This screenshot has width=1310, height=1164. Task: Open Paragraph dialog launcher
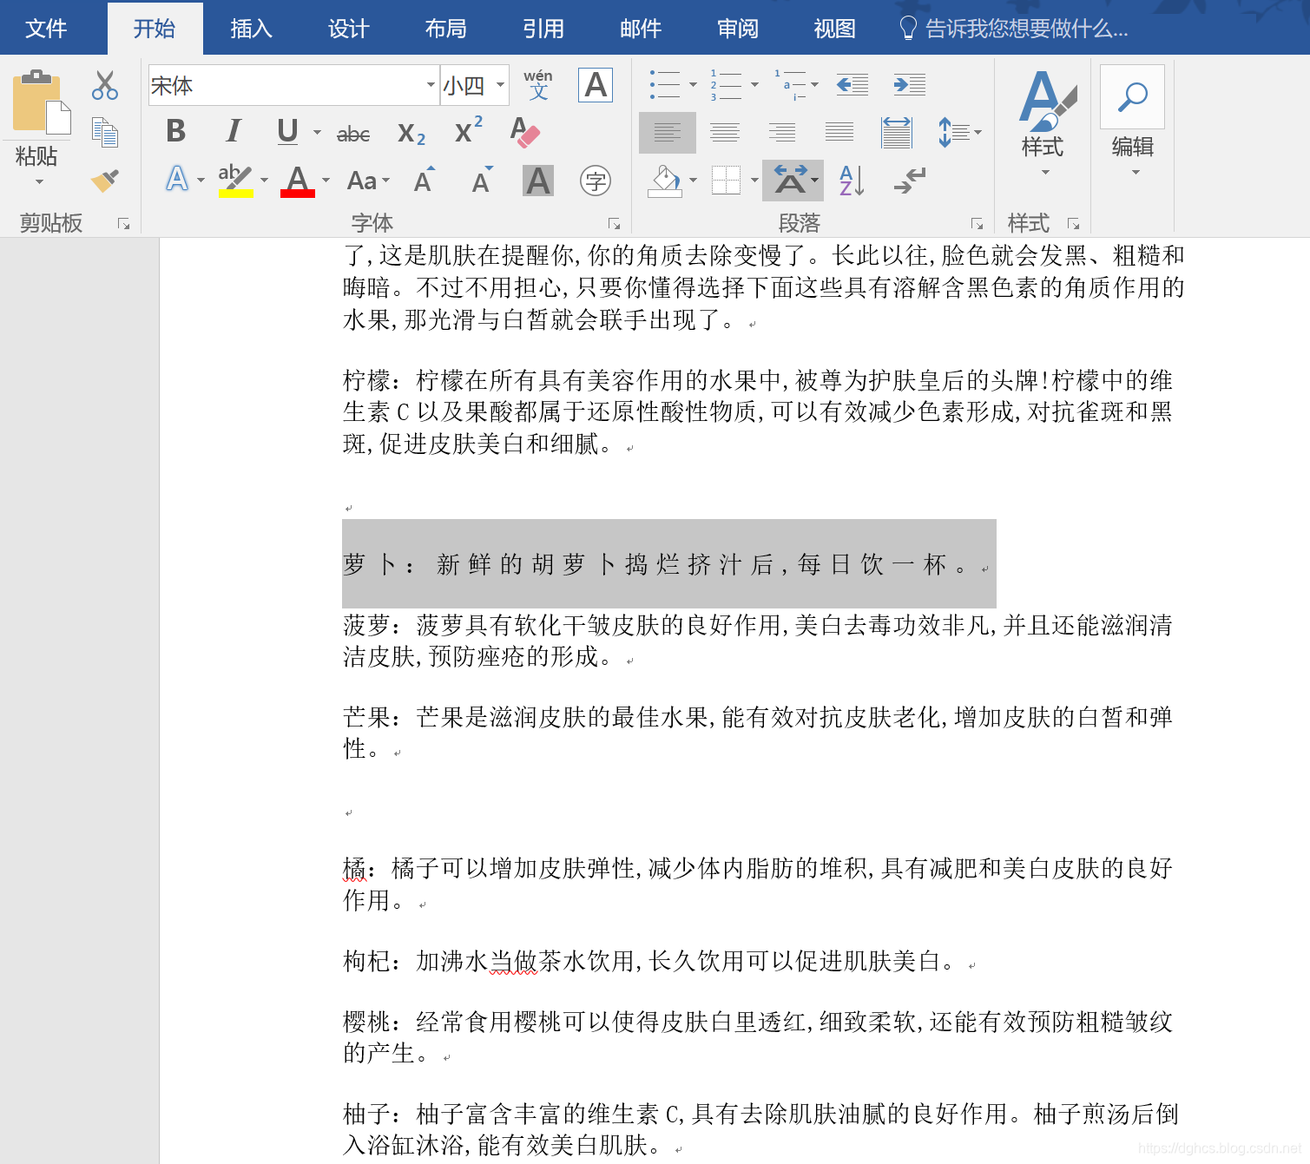(977, 224)
